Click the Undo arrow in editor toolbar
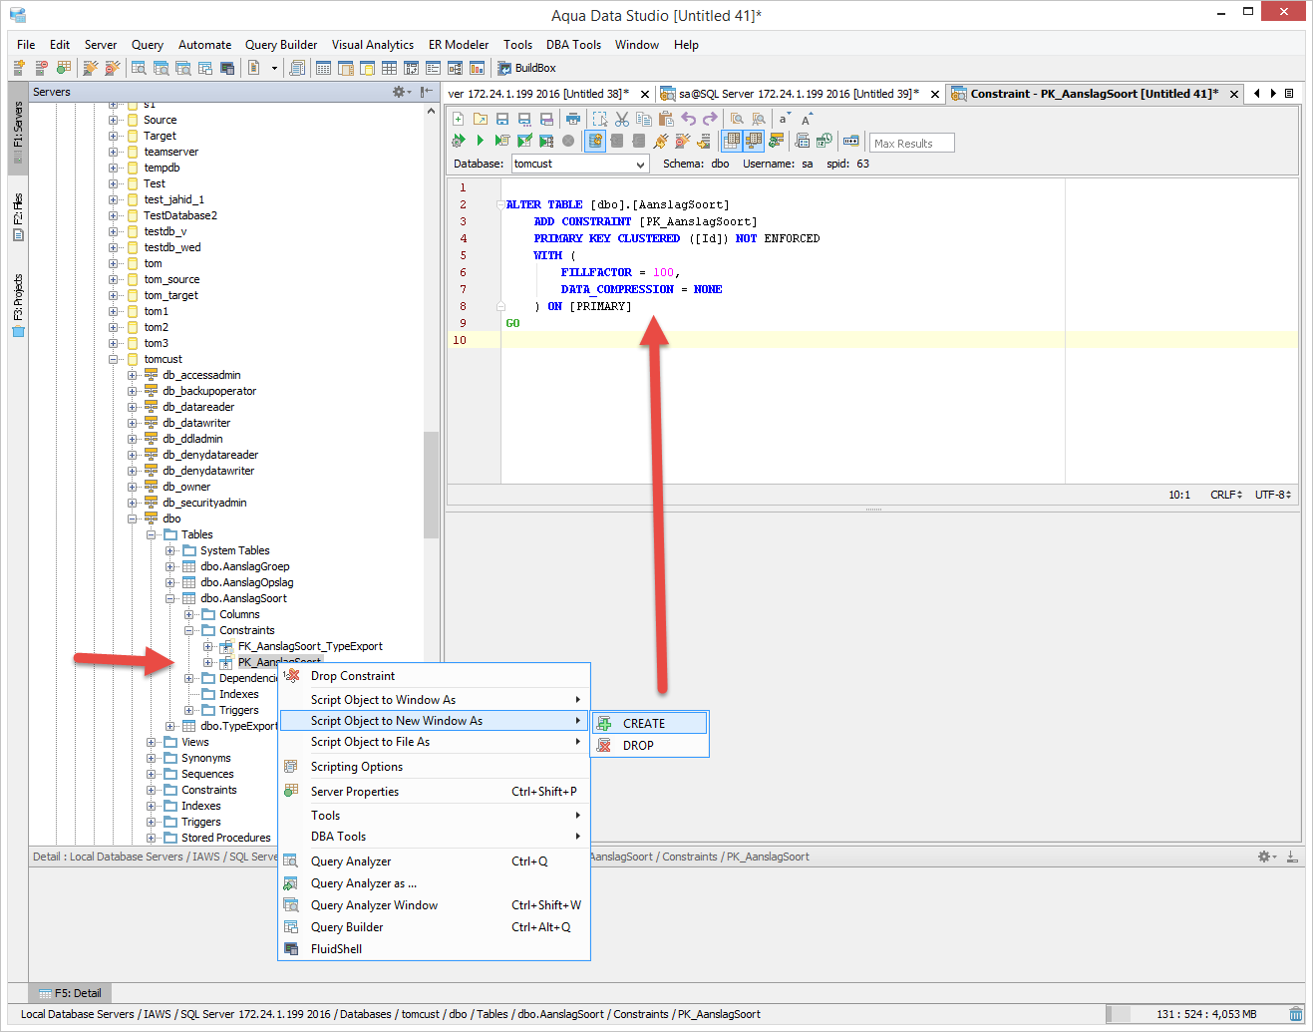 [688, 119]
